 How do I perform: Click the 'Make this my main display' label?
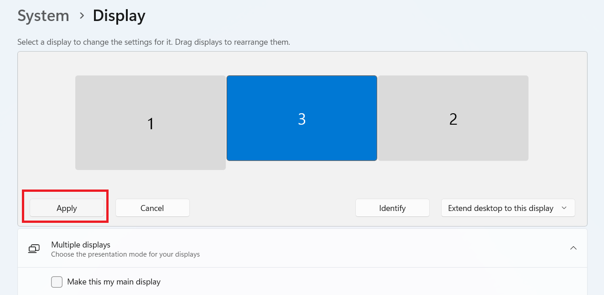click(x=114, y=282)
